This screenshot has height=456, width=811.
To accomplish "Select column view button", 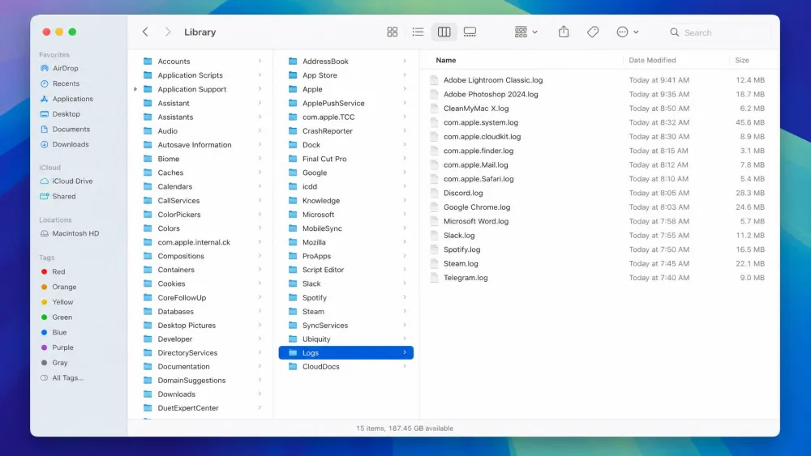I will click(x=444, y=32).
